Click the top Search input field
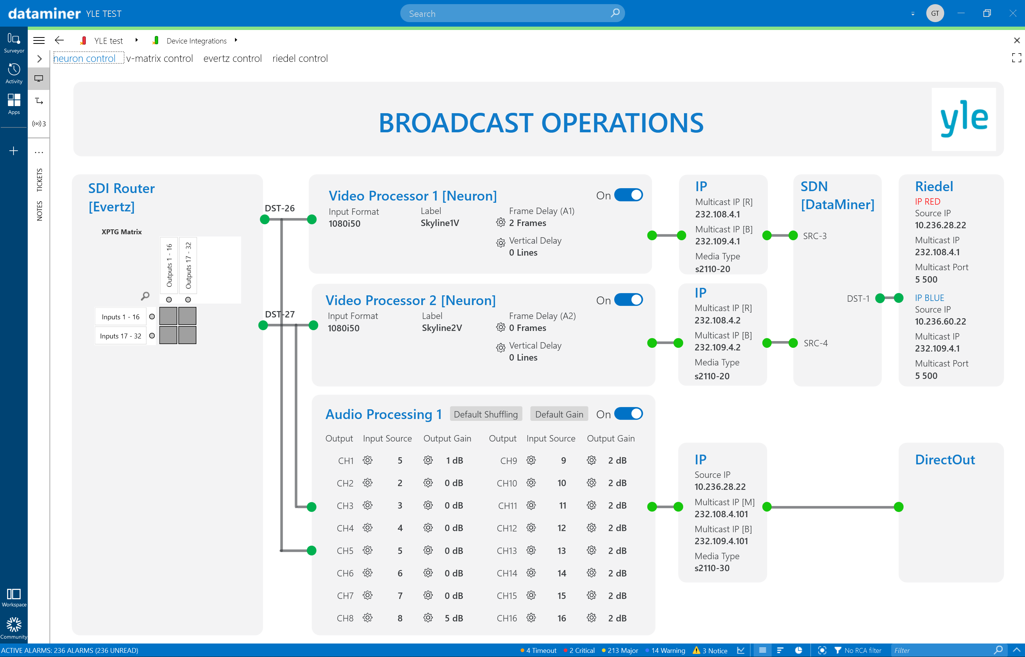Viewport: 1025px width, 657px height. coord(512,13)
